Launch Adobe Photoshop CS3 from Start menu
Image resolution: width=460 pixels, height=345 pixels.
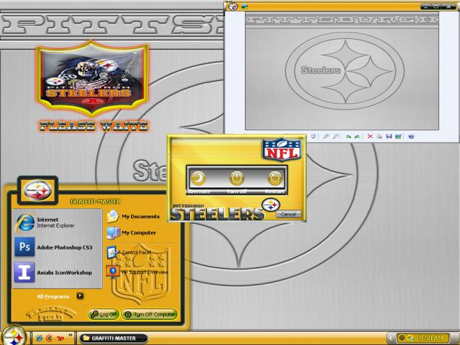coord(54,247)
